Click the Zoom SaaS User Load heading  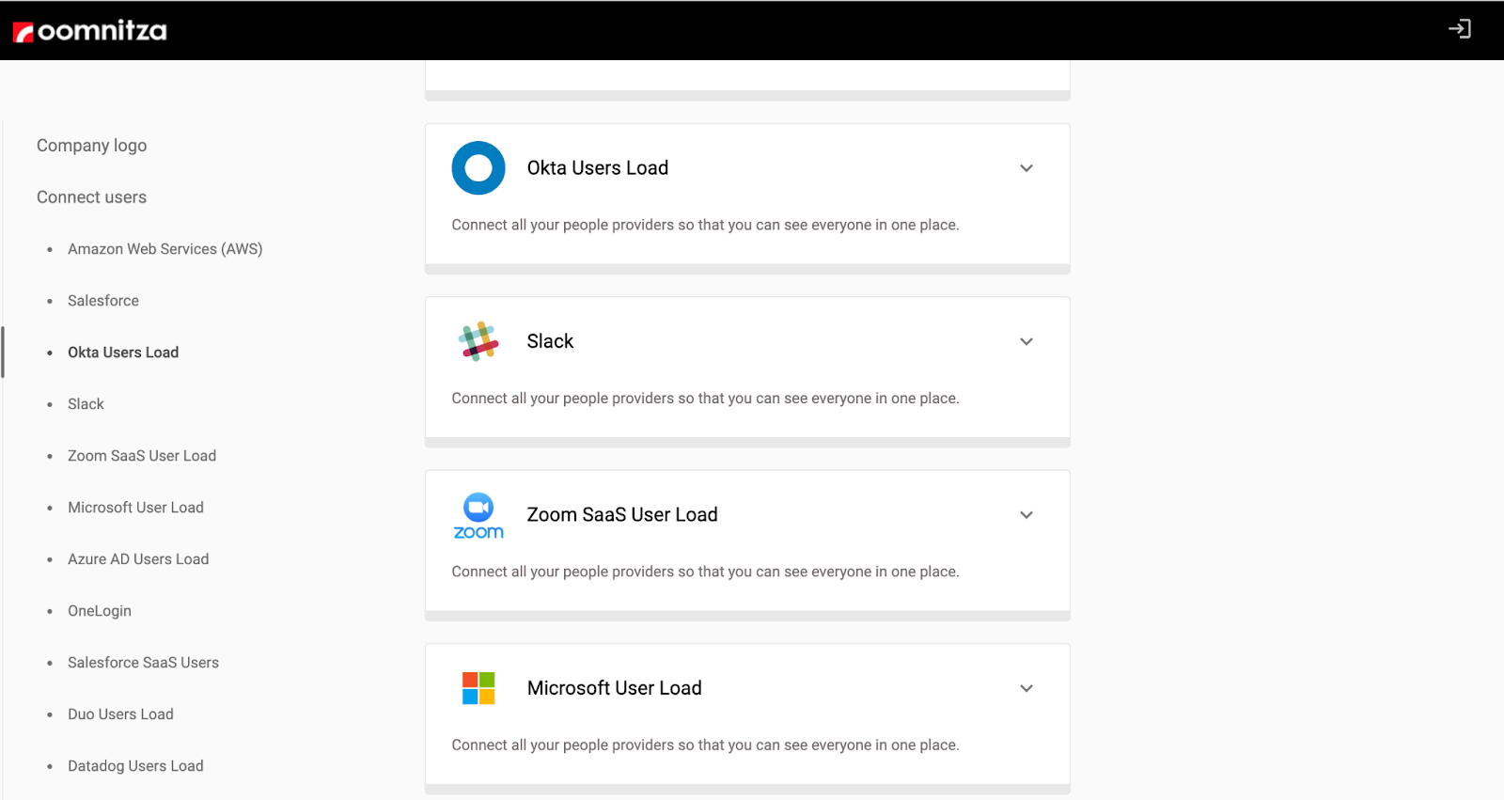coord(622,515)
